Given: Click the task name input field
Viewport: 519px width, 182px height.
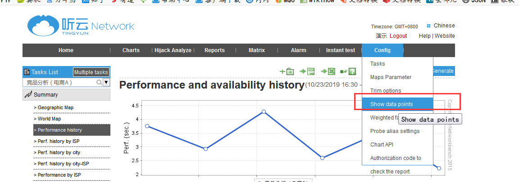Looking at the screenshot, I should point(59,83).
